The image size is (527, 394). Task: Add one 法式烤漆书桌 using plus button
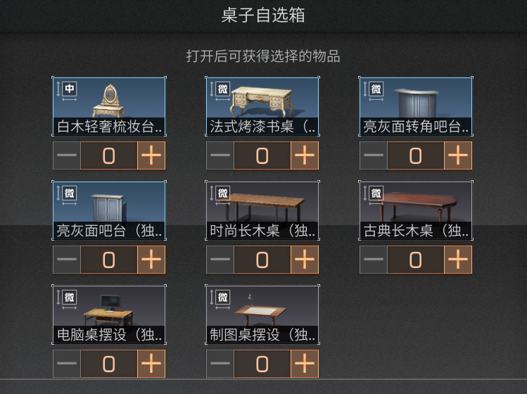[x=305, y=155]
